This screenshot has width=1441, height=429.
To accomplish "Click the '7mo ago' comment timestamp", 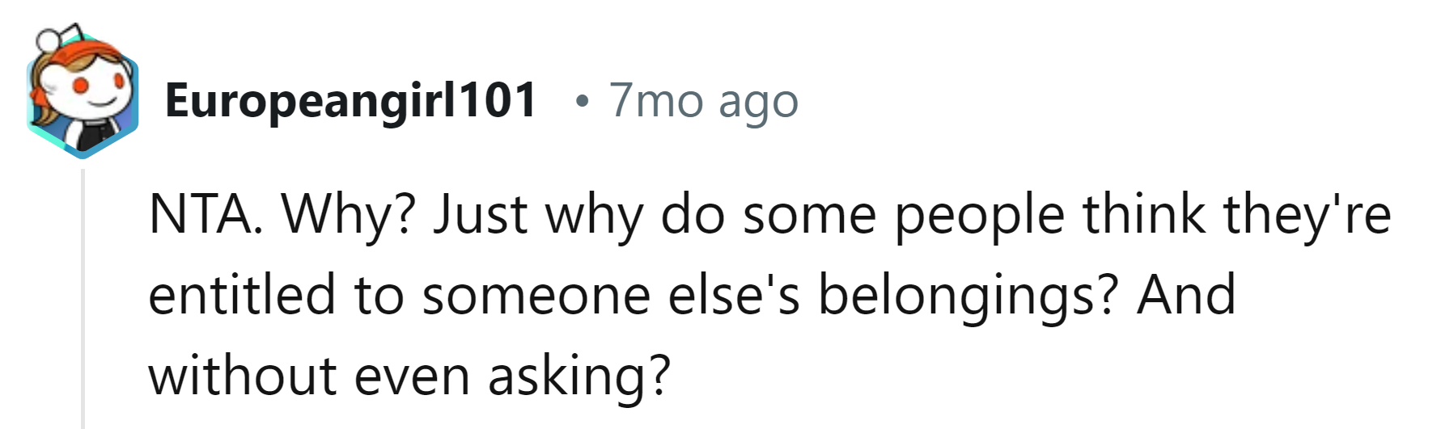I will [x=703, y=101].
